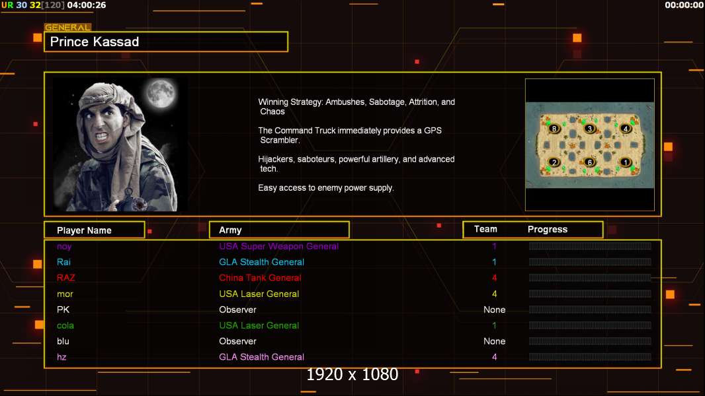Click player name mor
705x396 pixels.
pyautogui.click(x=65, y=294)
